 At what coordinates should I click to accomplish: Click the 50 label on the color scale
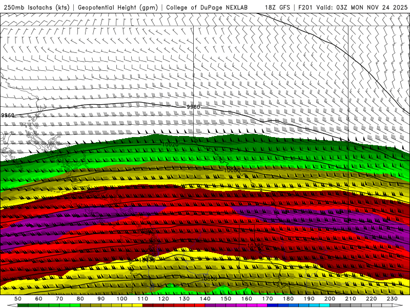[x=18, y=299]
